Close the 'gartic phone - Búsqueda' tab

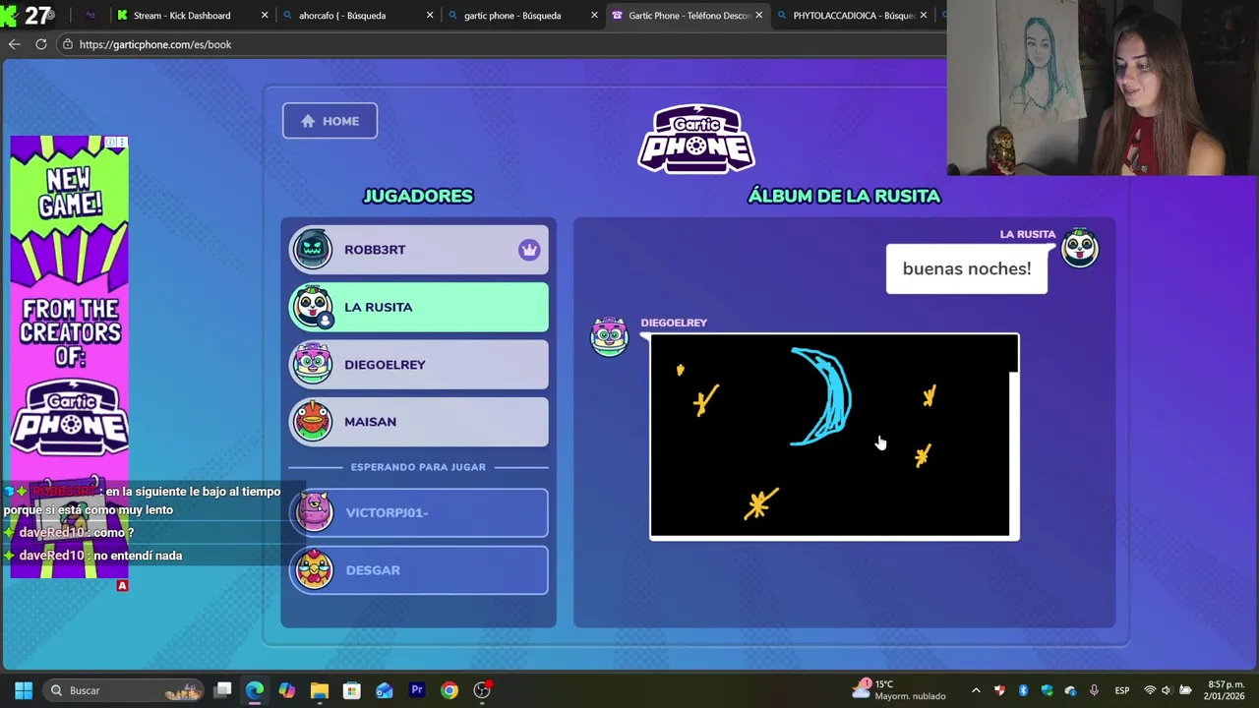[594, 15]
